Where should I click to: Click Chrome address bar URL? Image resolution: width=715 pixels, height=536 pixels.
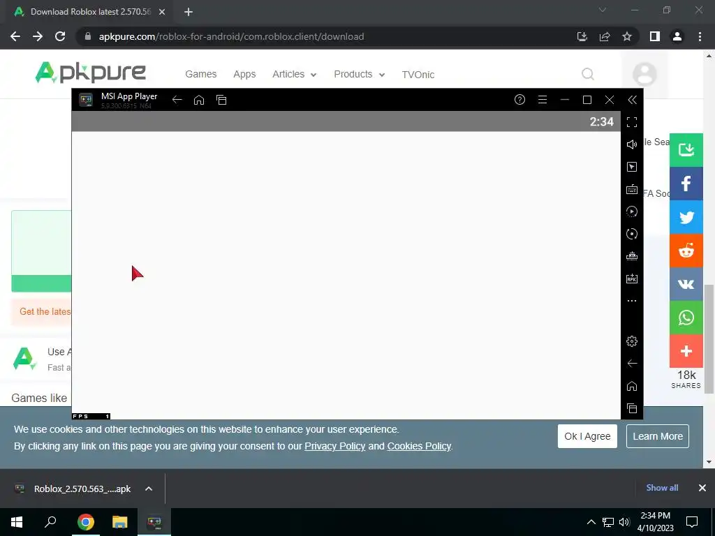(231, 36)
